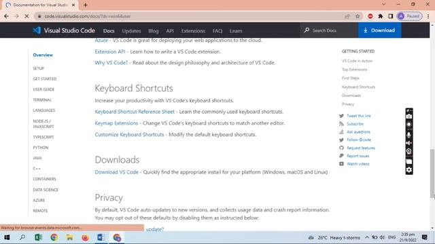Open the Docs menu item

(x=109, y=30)
